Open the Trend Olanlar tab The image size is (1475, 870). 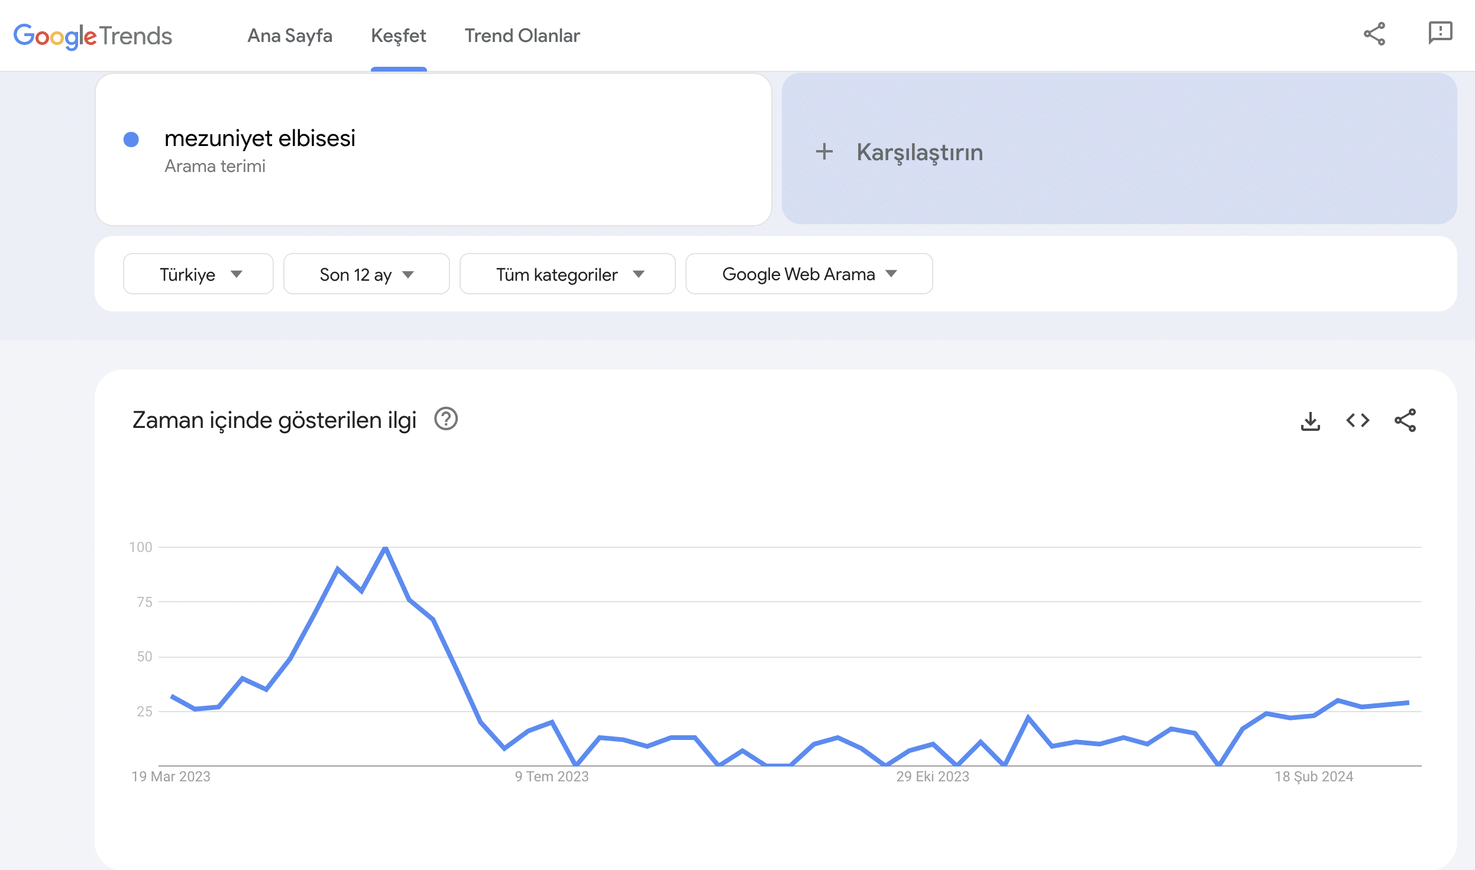(523, 35)
